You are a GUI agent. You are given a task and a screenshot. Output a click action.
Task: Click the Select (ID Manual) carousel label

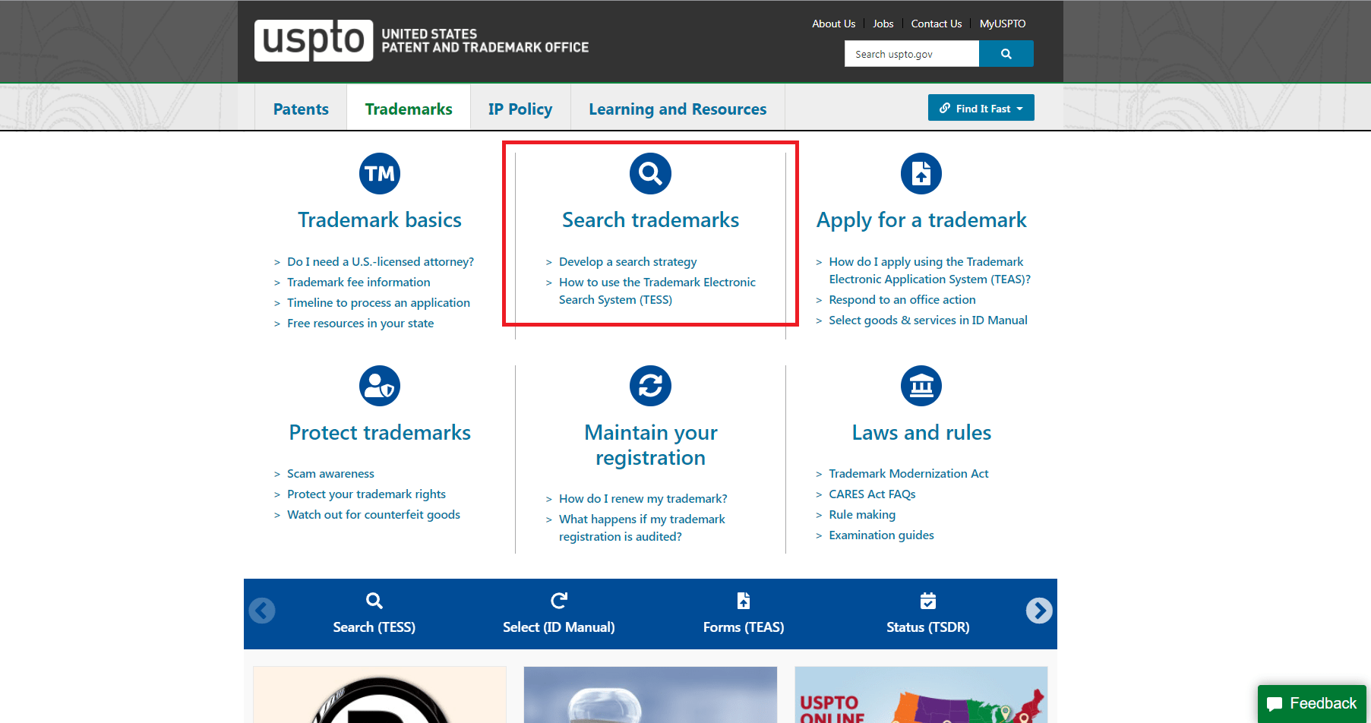pos(559,627)
